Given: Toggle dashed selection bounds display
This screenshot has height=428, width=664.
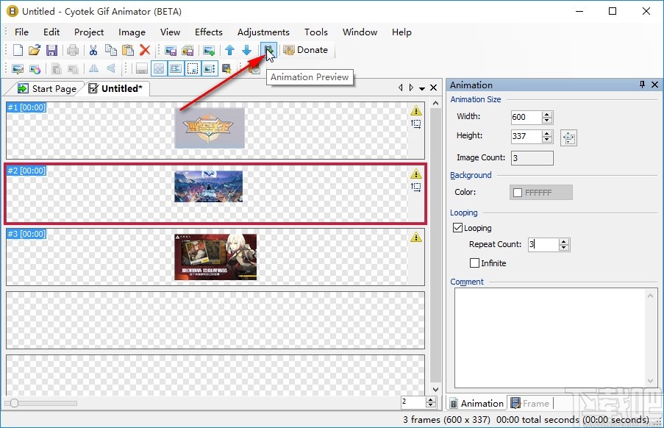Looking at the screenshot, I should pyautogui.click(x=193, y=68).
